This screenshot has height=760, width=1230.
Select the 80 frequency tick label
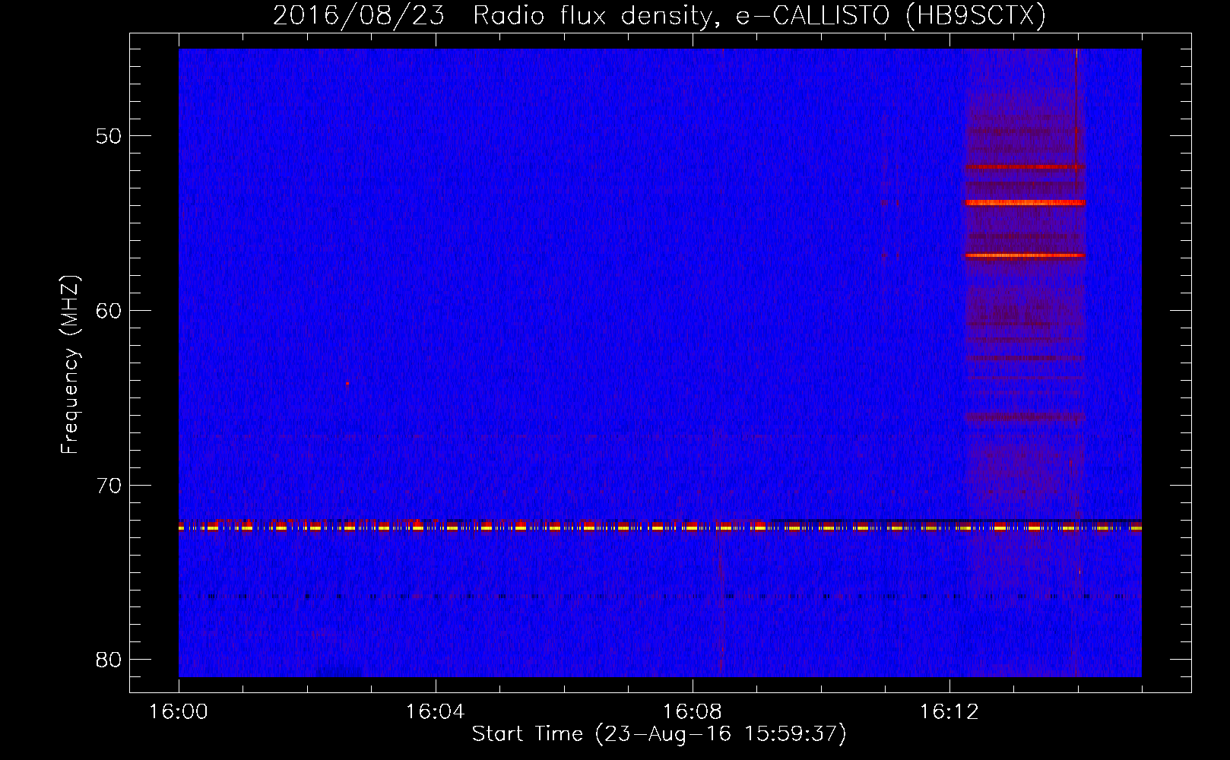[109, 660]
